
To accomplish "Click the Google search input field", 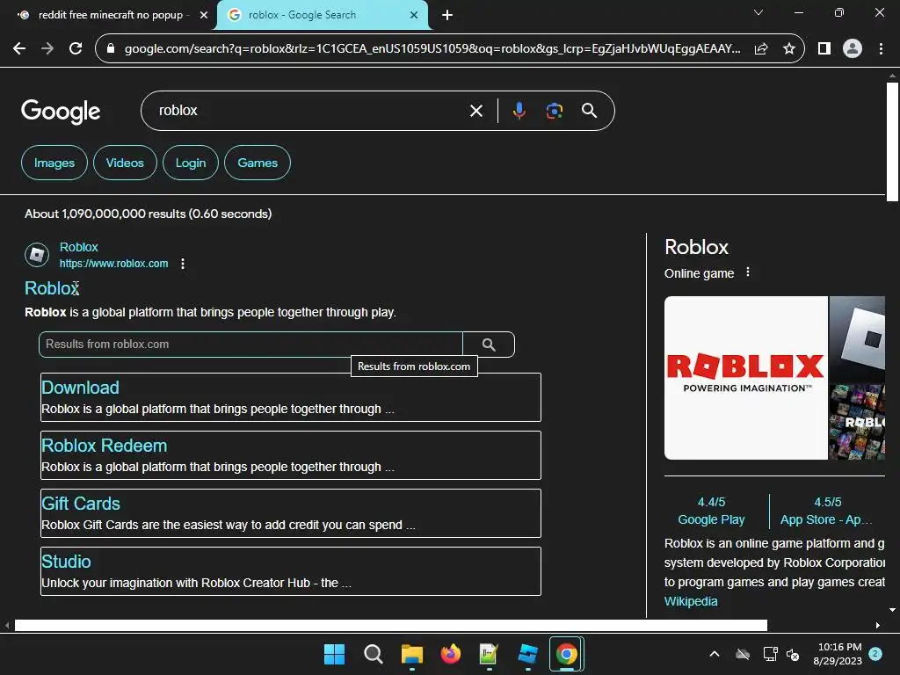I will pos(310,111).
